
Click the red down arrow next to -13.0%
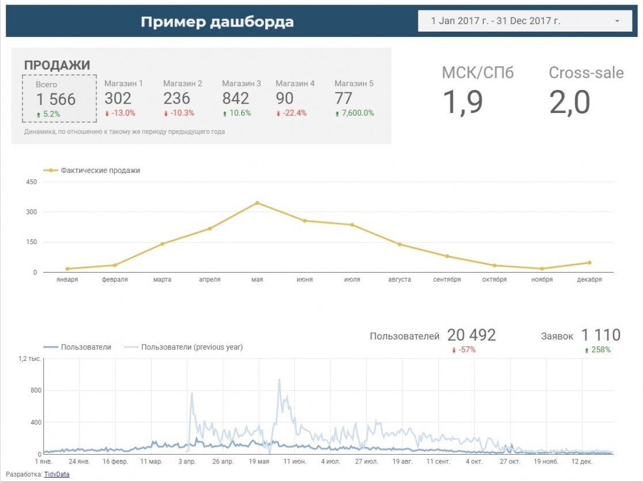pyautogui.click(x=107, y=114)
